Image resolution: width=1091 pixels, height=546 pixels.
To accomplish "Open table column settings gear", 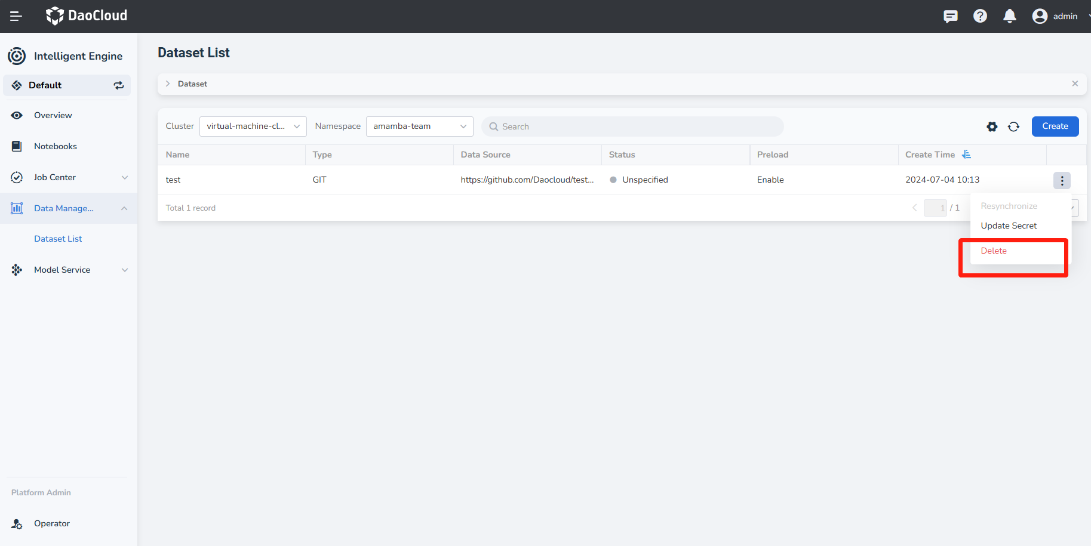I will coord(992,127).
